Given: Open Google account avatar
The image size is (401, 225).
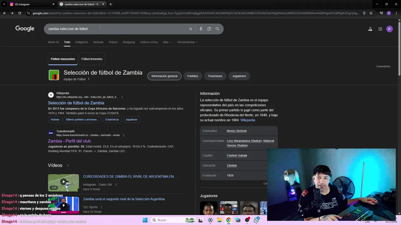Looking at the screenshot, I should point(389,29).
